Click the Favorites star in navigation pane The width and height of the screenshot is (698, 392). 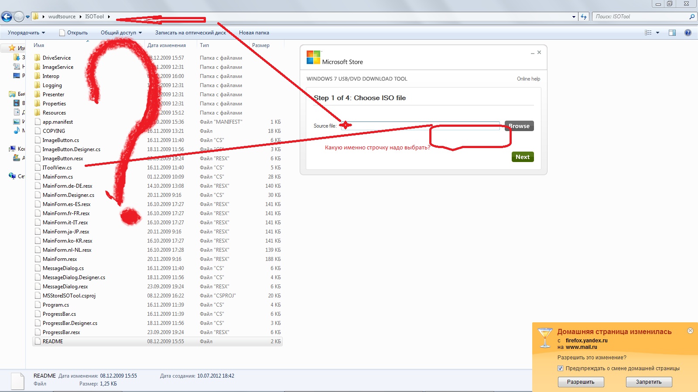[12, 48]
